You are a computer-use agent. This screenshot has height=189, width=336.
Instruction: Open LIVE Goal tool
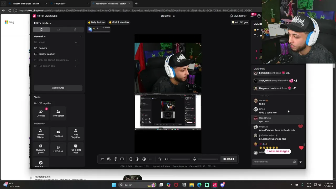point(58,149)
